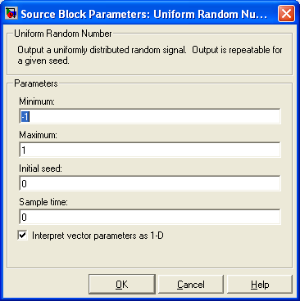Click the 'Interpret vector parameters as 1-D' label
Screen dimensions: 300x301
tap(98, 236)
